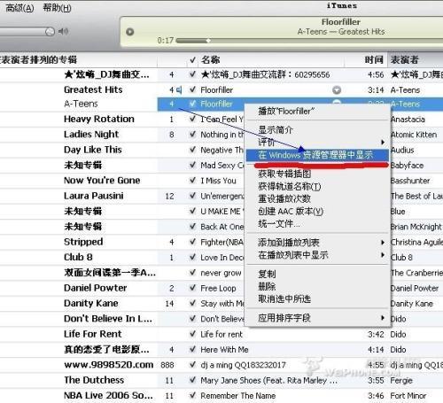443x403 pixels.
Task: Select the Danity Kane album
Action: tap(91, 303)
